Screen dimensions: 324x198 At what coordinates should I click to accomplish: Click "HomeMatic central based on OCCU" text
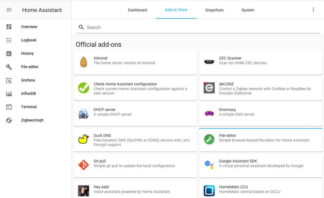[x=250, y=192]
